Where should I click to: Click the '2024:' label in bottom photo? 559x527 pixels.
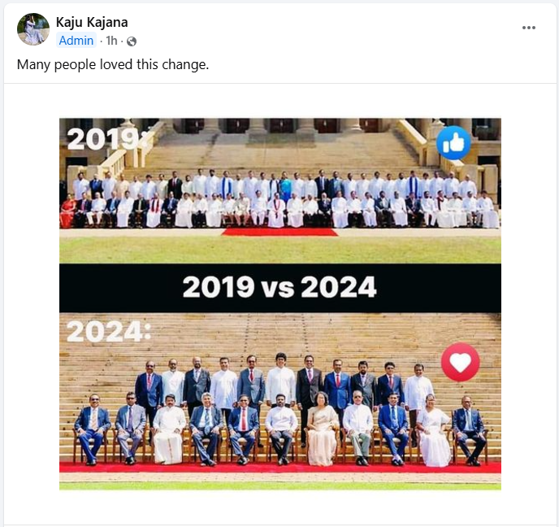pyautogui.click(x=109, y=332)
